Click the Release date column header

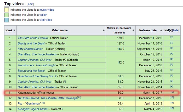pos(149,30)
